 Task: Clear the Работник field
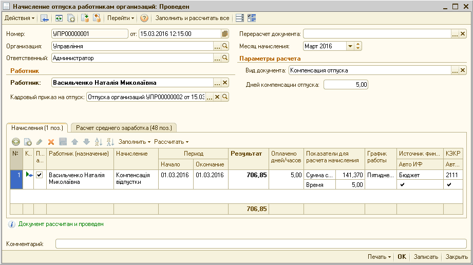[225, 83]
